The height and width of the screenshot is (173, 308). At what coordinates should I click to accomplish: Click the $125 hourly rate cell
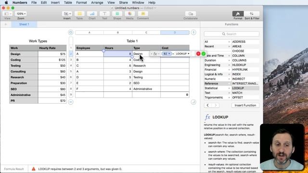(52, 60)
